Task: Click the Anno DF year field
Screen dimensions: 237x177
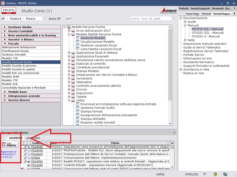Action: click(x=69, y=18)
